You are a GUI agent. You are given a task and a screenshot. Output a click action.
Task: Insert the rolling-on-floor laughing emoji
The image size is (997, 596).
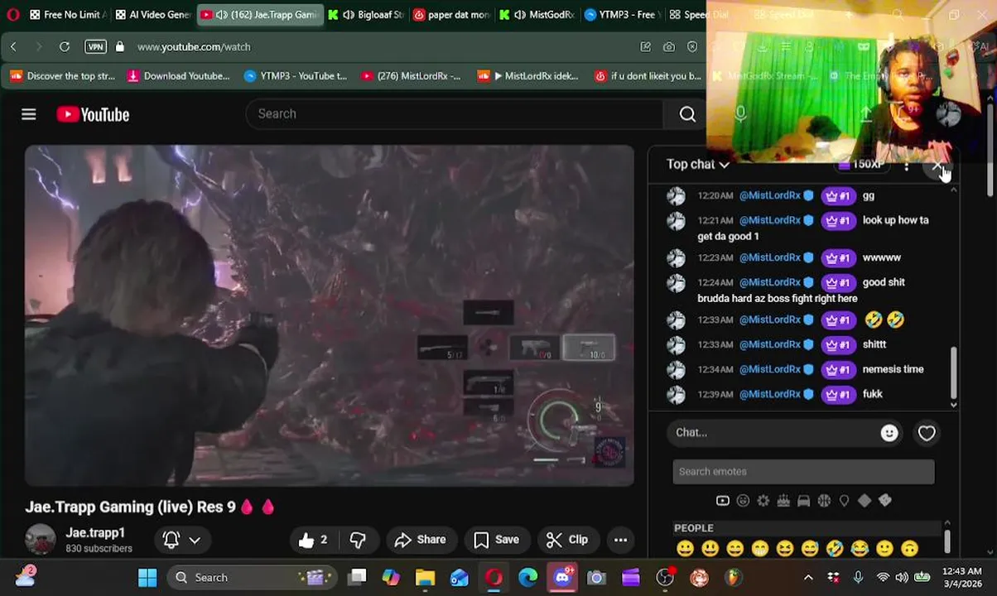pyautogui.click(x=835, y=548)
